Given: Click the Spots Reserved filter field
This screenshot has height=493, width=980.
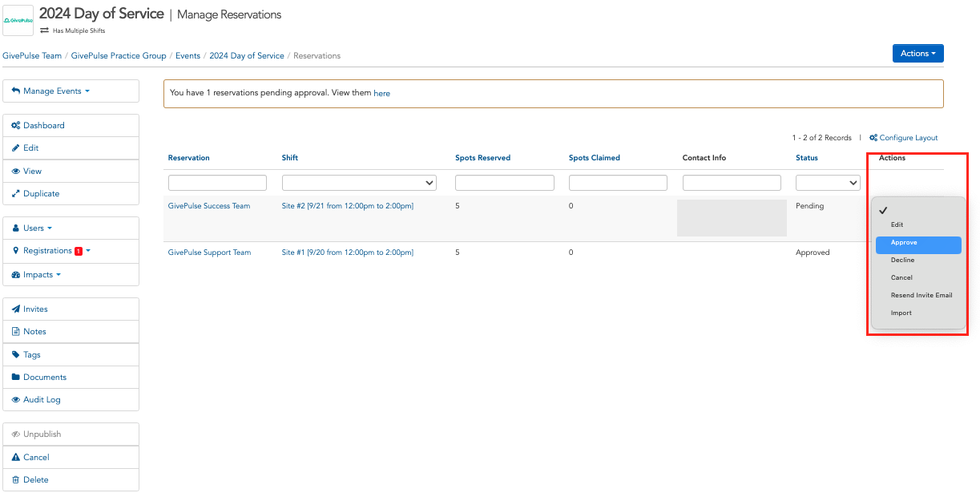Looking at the screenshot, I should tap(505, 183).
